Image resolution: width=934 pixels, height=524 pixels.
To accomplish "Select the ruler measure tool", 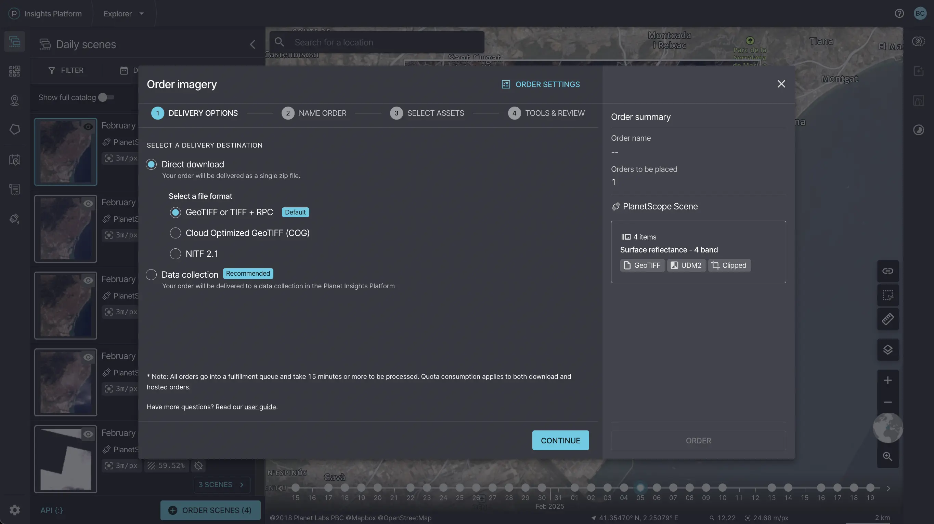I will 887,319.
